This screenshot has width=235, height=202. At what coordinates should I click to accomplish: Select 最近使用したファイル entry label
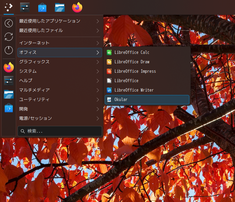(x=41, y=31)
